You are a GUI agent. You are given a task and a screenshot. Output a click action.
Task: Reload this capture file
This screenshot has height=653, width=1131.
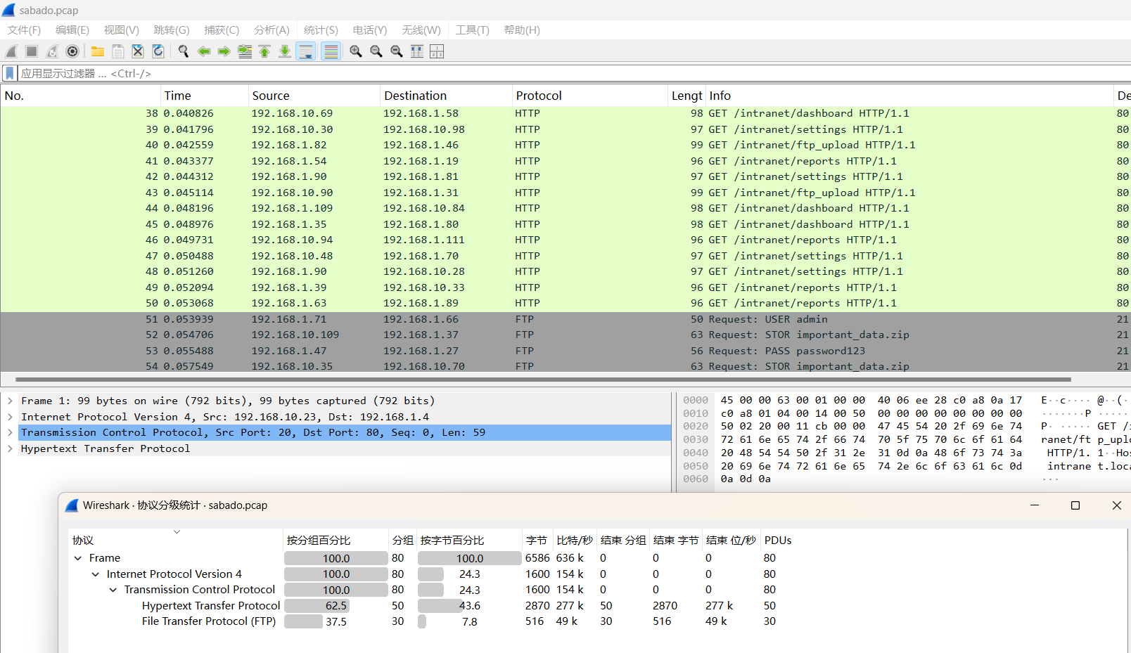[x=158, y=51]
